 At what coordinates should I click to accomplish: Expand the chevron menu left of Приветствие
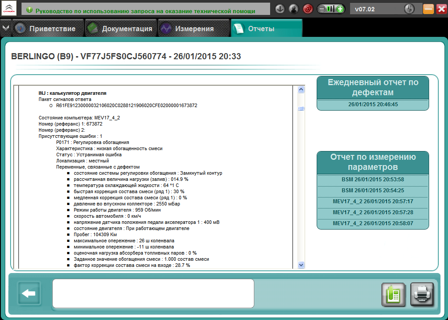pos(5,28)
